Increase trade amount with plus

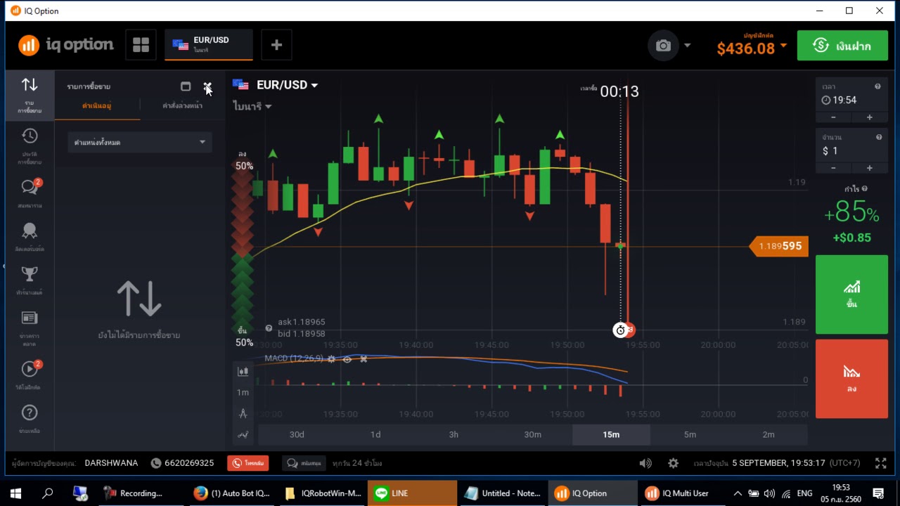click(x=870, y=168)
